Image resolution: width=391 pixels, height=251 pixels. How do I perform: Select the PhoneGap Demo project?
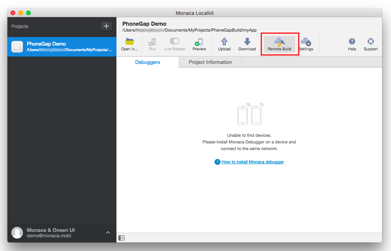[62, 47]
